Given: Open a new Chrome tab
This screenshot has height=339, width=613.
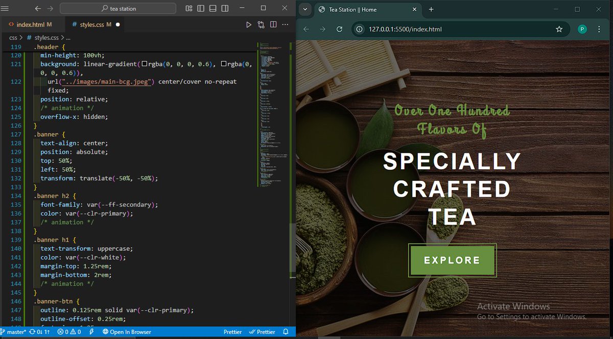Looking at the screenshot, I should coord(431,9).
